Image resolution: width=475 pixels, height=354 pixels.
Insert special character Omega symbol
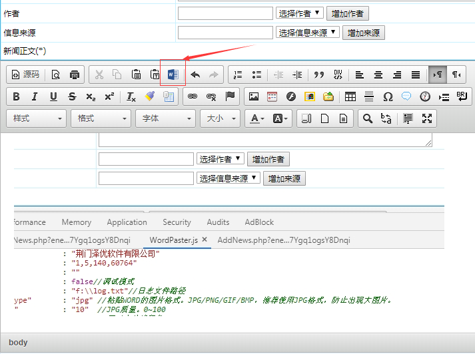click(388, 96)
